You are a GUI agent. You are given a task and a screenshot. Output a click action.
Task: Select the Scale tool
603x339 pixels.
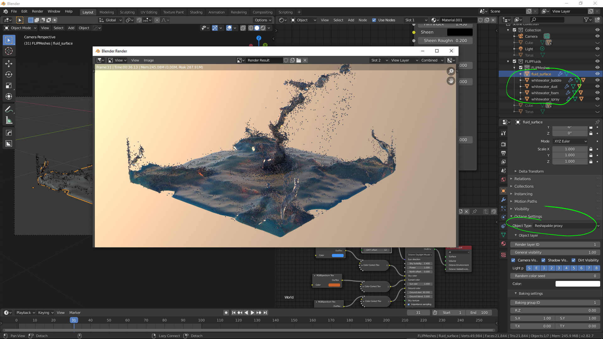click(8, 86)
